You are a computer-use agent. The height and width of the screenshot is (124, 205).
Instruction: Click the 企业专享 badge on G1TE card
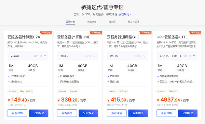(195, 32)
